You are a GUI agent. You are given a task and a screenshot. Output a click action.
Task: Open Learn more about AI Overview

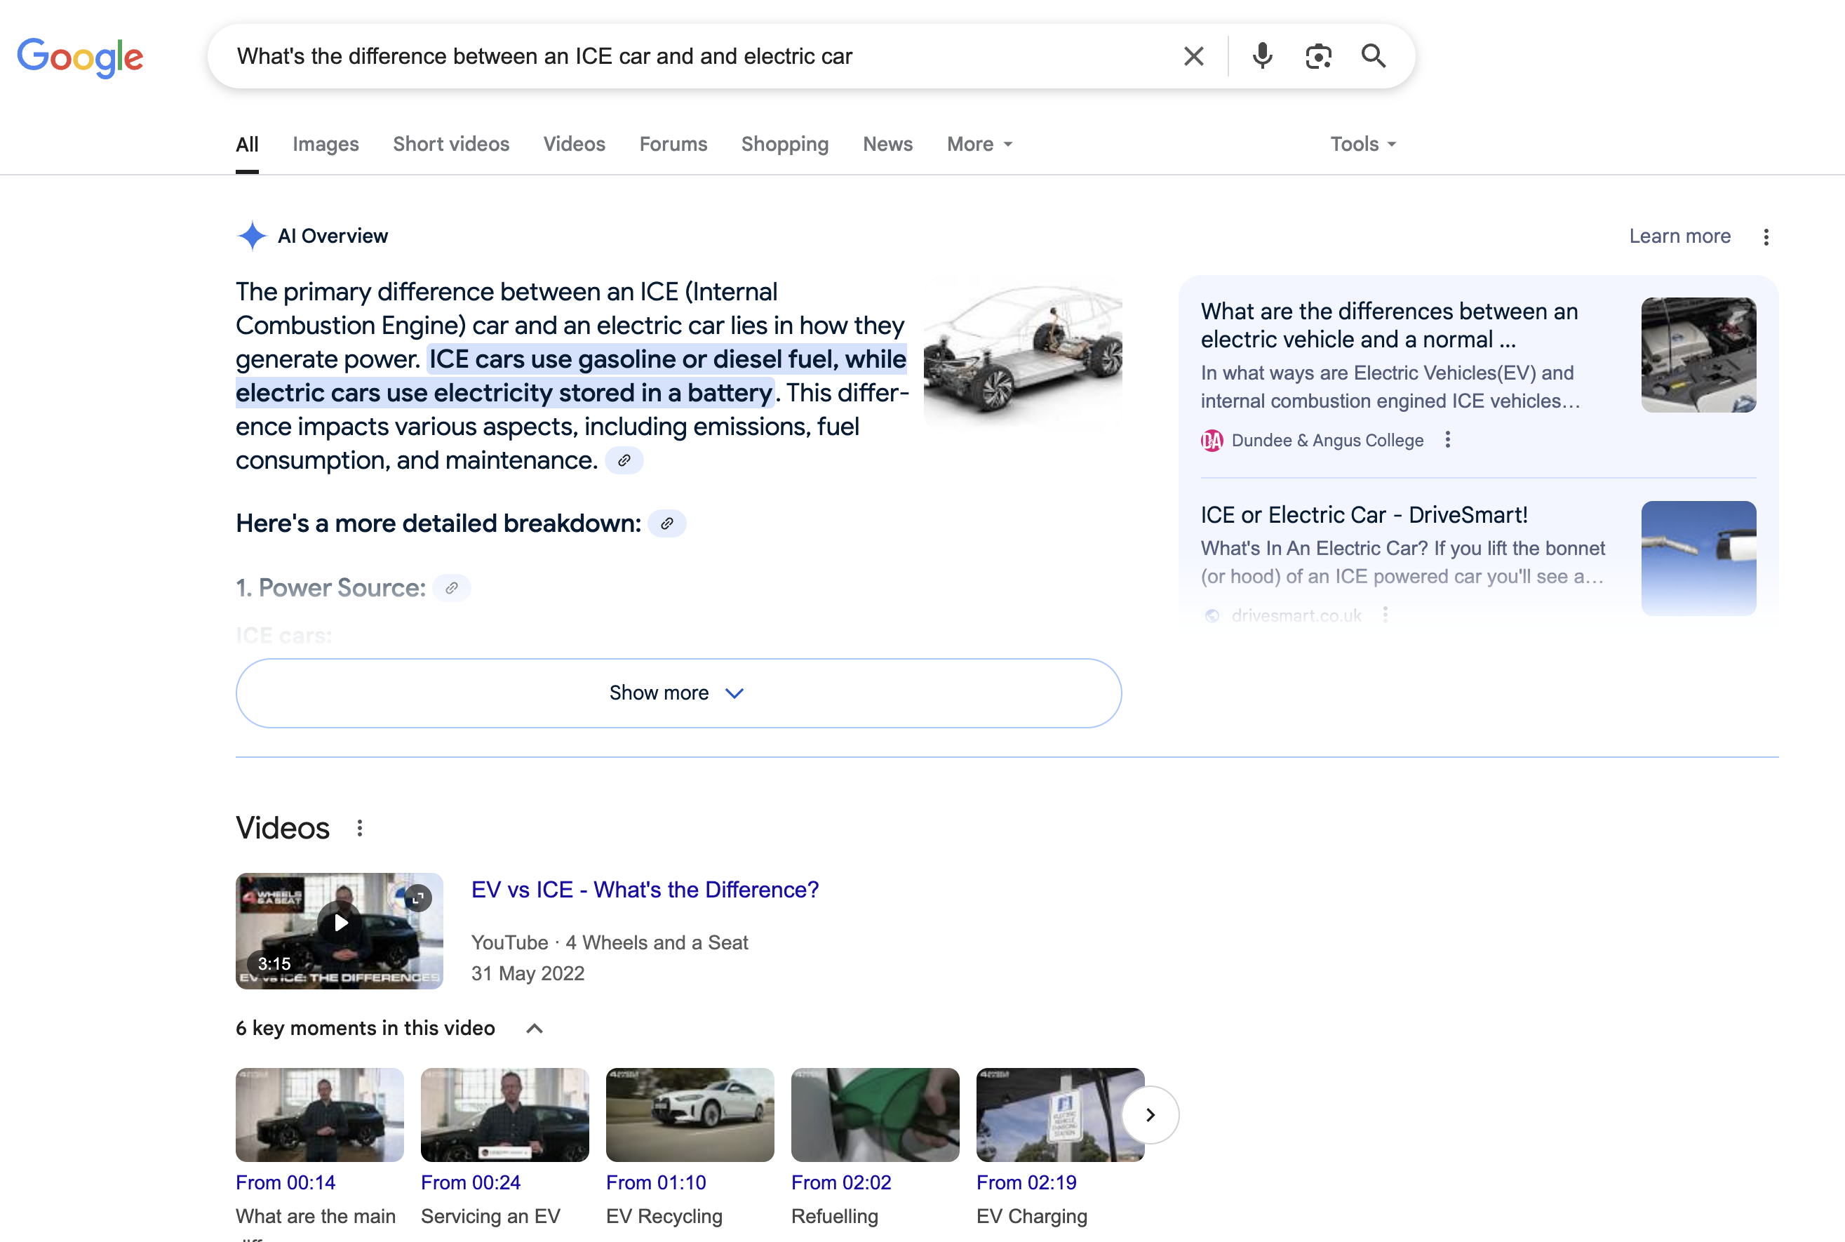[1679, 236]
